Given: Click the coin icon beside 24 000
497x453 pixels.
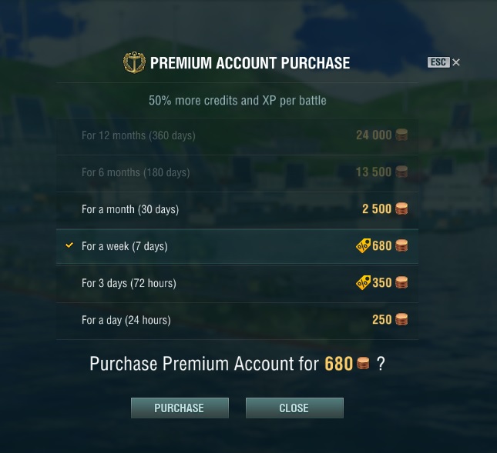Looking at the screenshot, I should (401, 135).
